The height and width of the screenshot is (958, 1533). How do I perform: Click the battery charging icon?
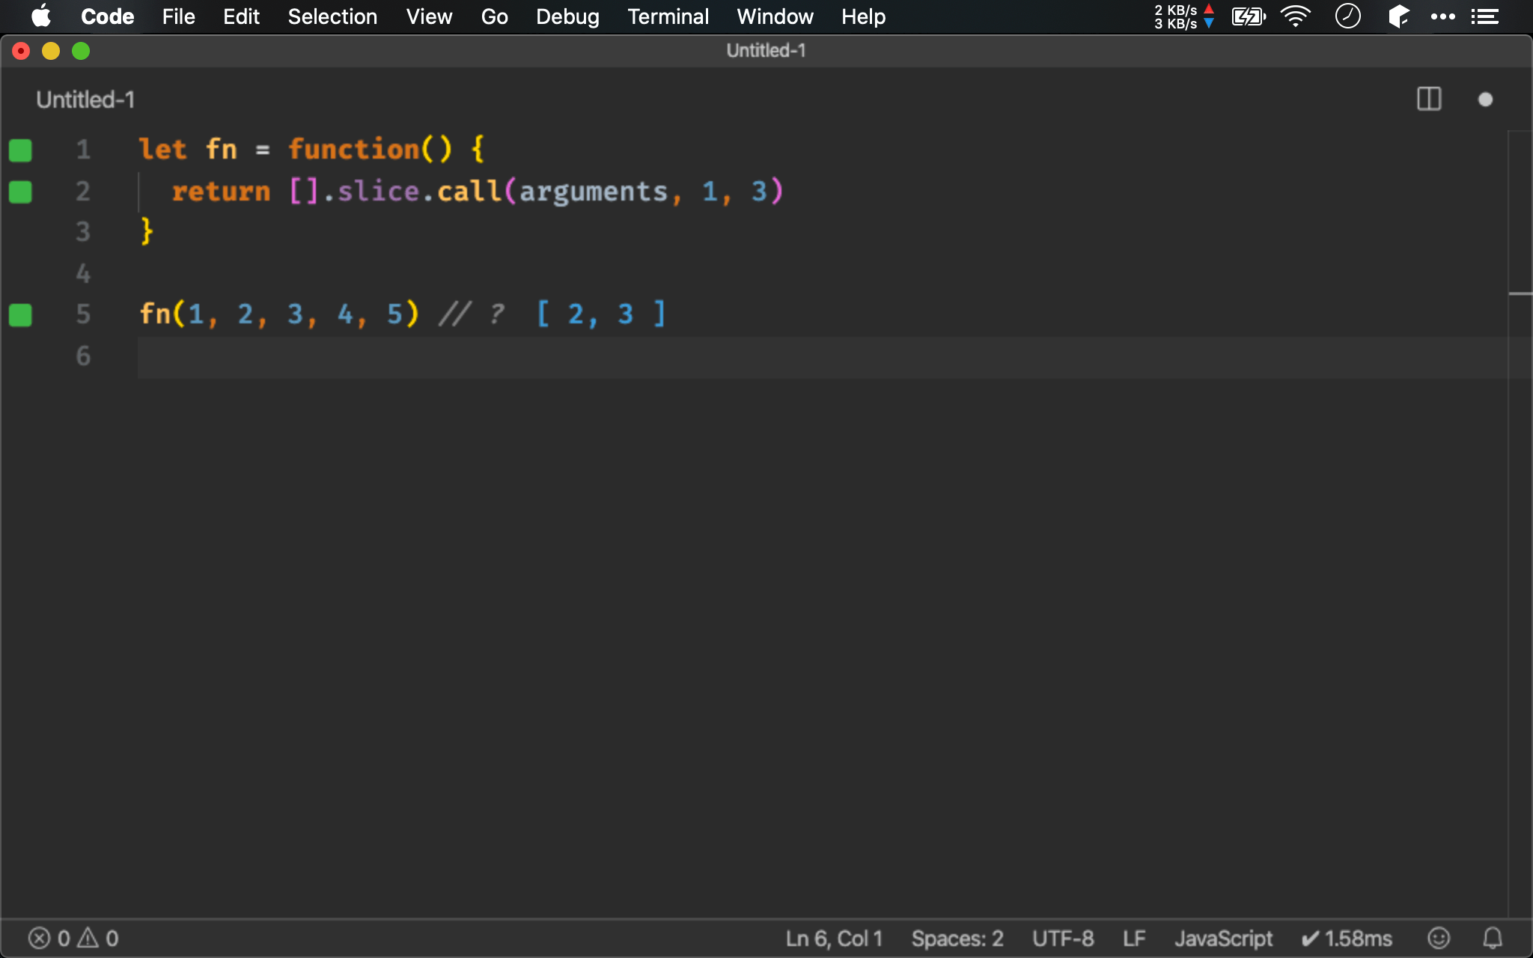1249,16
